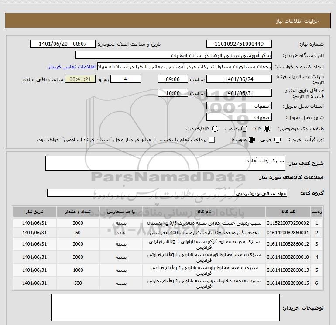This screenshot has width=336, height=325.
Task: Click the unit عدد in row 2
Action: 121,233
